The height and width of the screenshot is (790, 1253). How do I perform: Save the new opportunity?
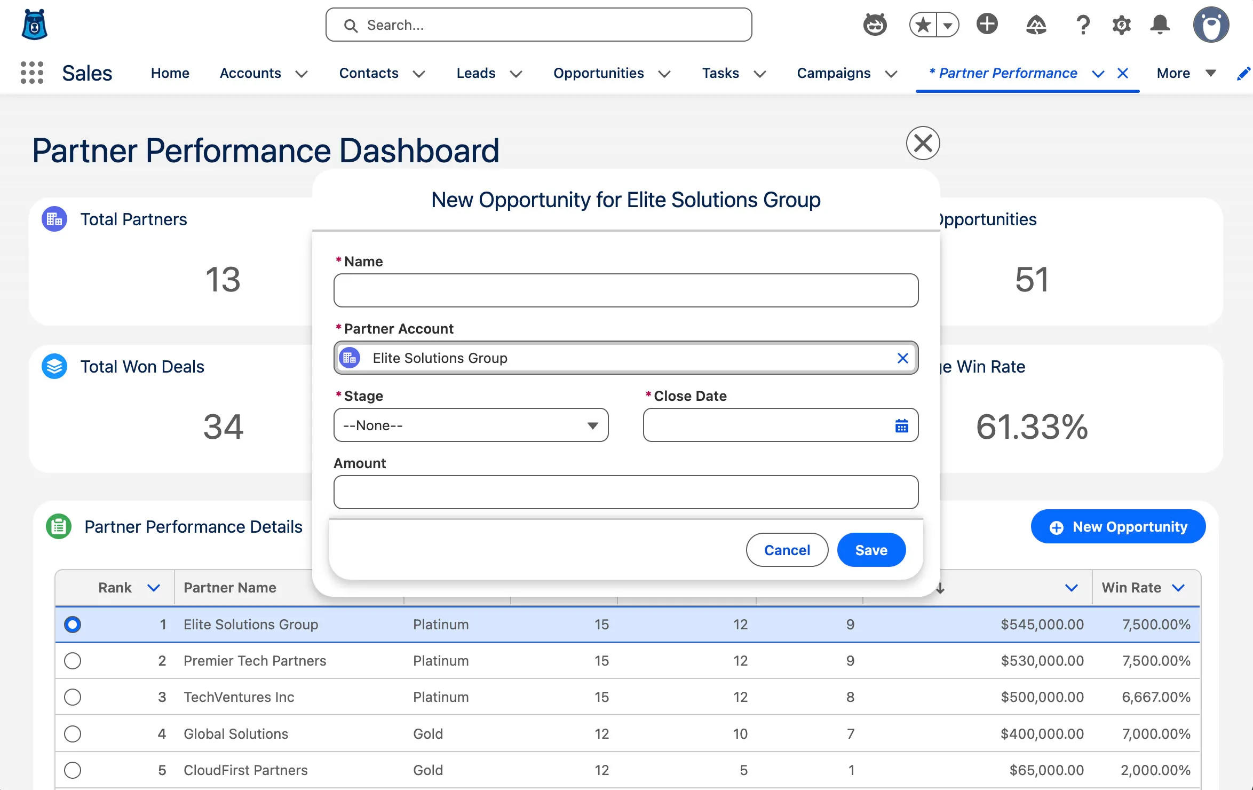(871, 550)
